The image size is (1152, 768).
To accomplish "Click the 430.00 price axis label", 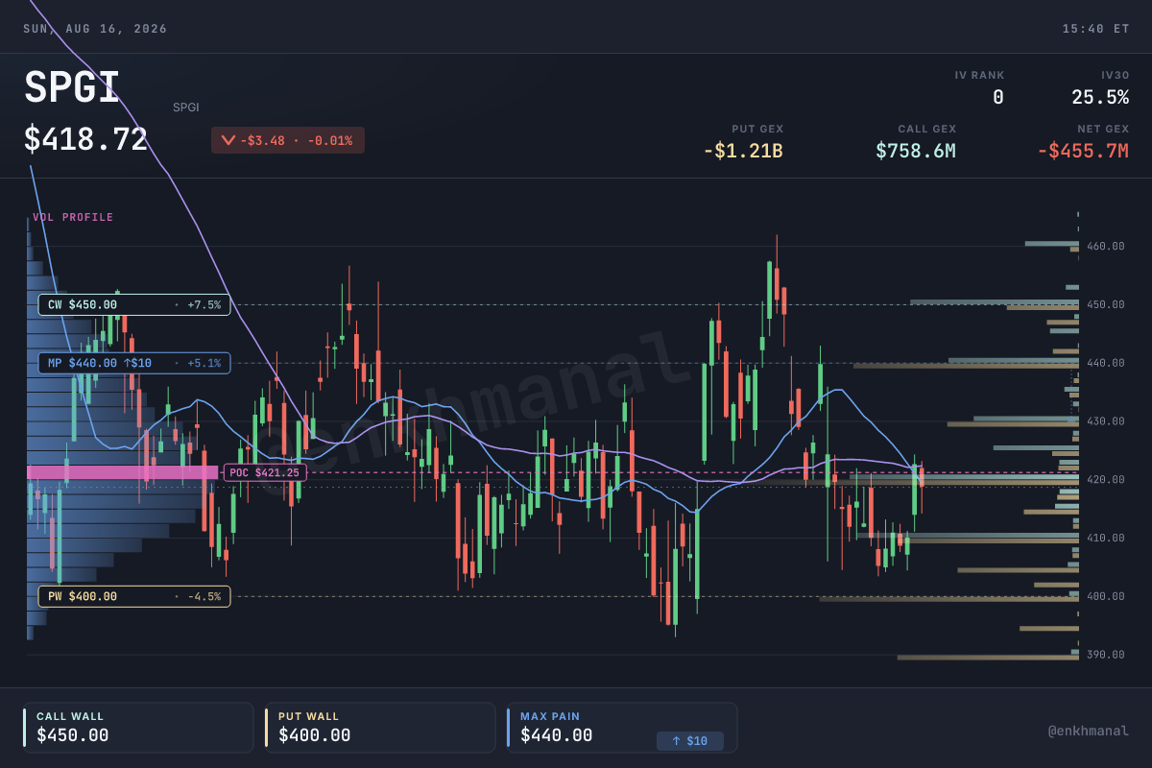I will (1106, 421).
